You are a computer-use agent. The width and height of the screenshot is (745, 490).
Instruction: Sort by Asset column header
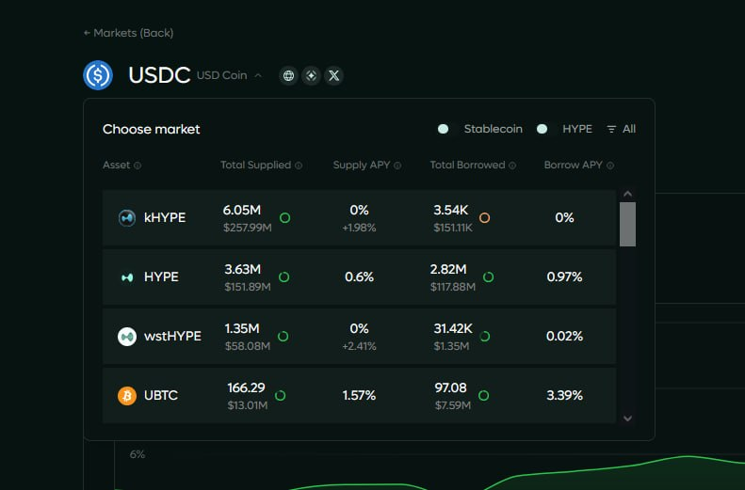pos(117,166)
